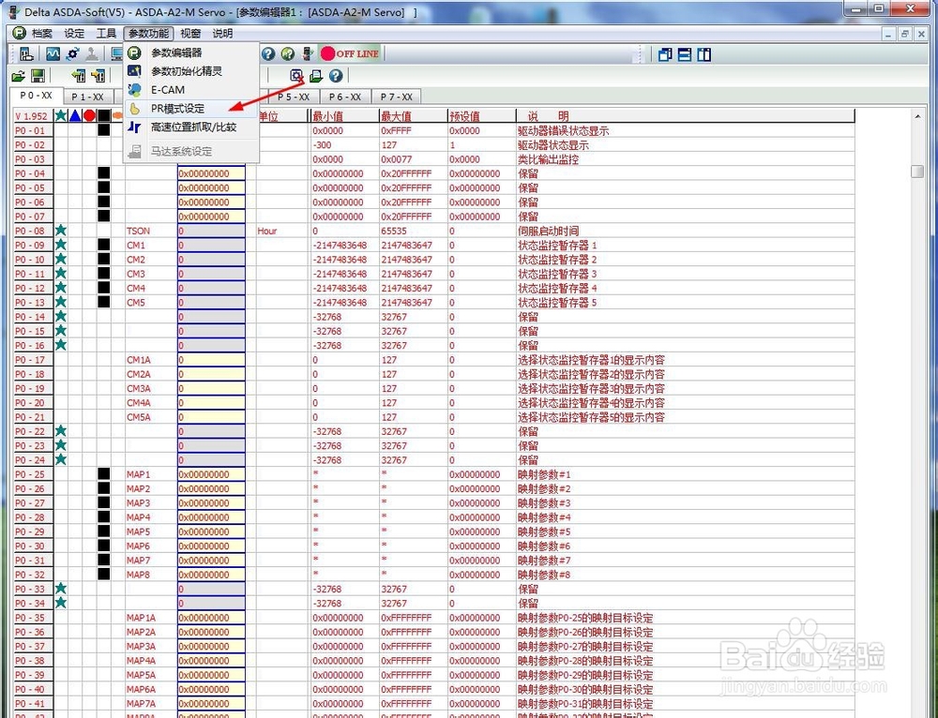Image resolution: width=938 pixels, height=718 pixels.
Task: Select 参数编辑器 from the dropdown menu
Action: [x=191, y=52]
